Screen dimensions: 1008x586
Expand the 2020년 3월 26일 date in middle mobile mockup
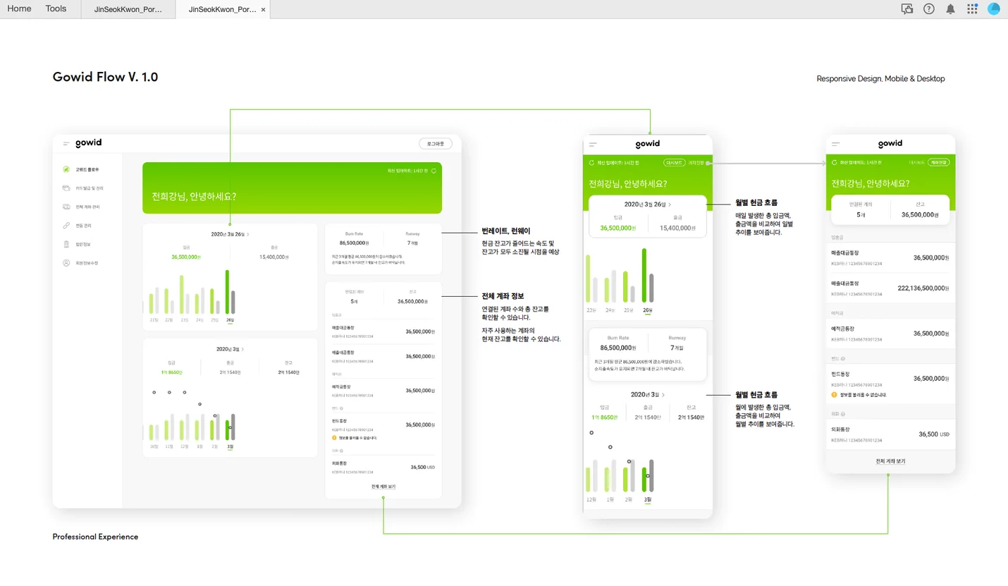click(647, 205)
